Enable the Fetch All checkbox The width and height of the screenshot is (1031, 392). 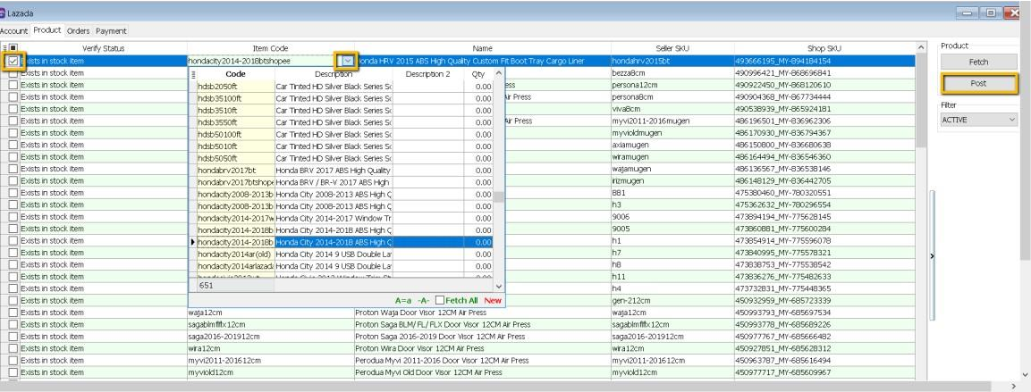point(441,300)
